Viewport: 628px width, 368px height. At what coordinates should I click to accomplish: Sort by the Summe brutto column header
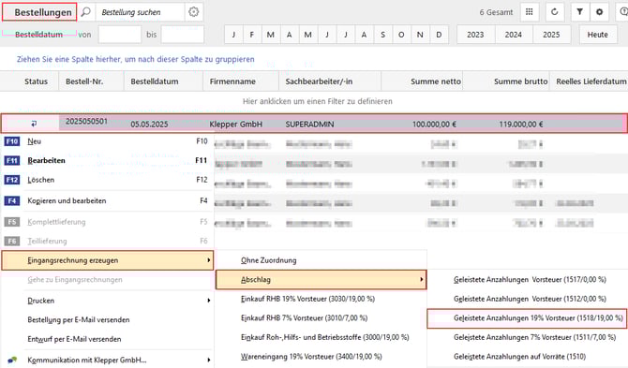pyautogui.click(x=506, y=81)
